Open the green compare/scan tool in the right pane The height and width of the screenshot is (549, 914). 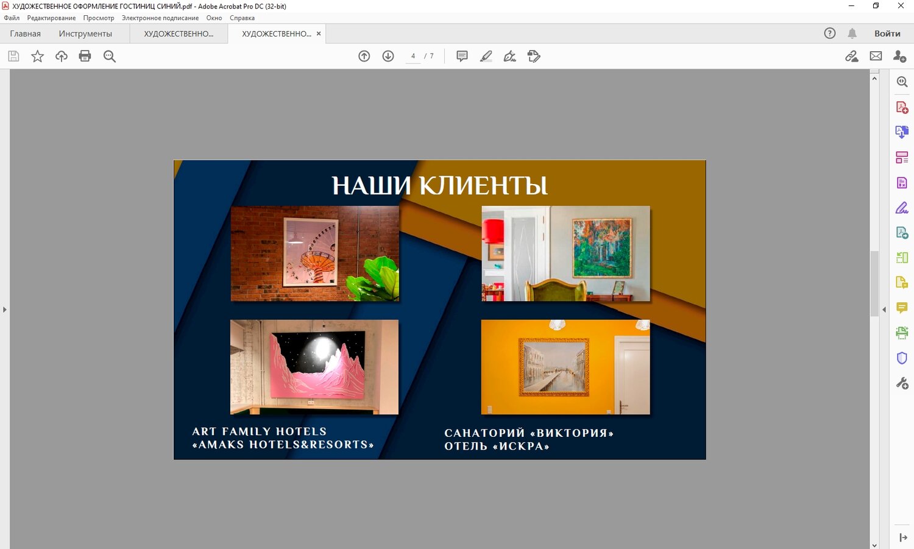tap(902, 258)
